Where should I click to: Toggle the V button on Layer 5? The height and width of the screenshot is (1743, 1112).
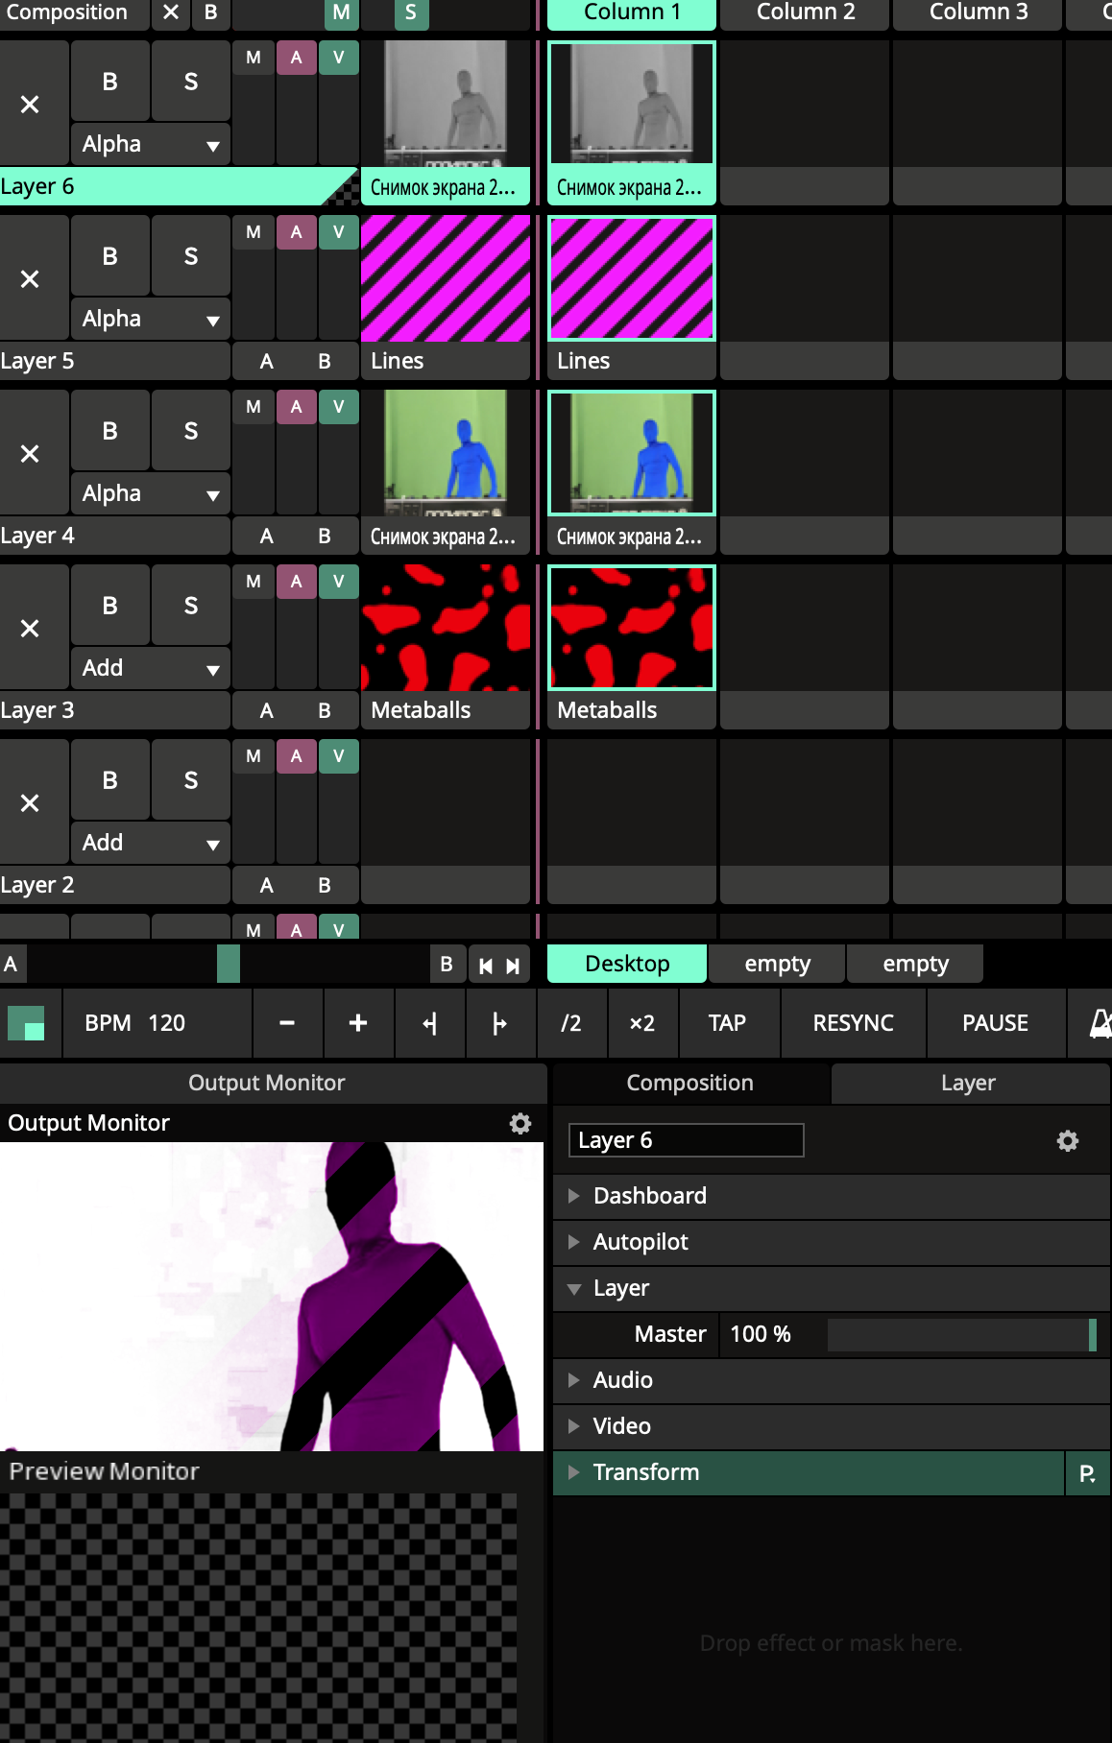coord(338,232)
